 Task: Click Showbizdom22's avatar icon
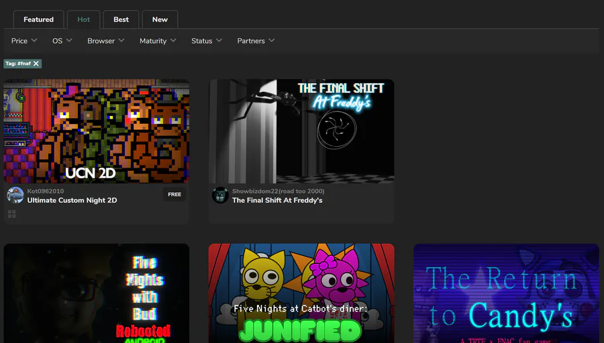tap(220, 196)
